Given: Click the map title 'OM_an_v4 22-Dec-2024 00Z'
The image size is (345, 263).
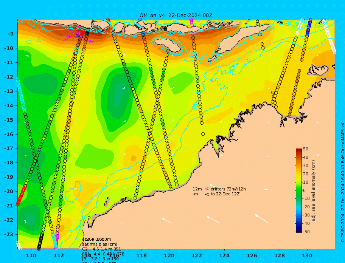Looking at the screenshot, I should click(x=176, y=15).
